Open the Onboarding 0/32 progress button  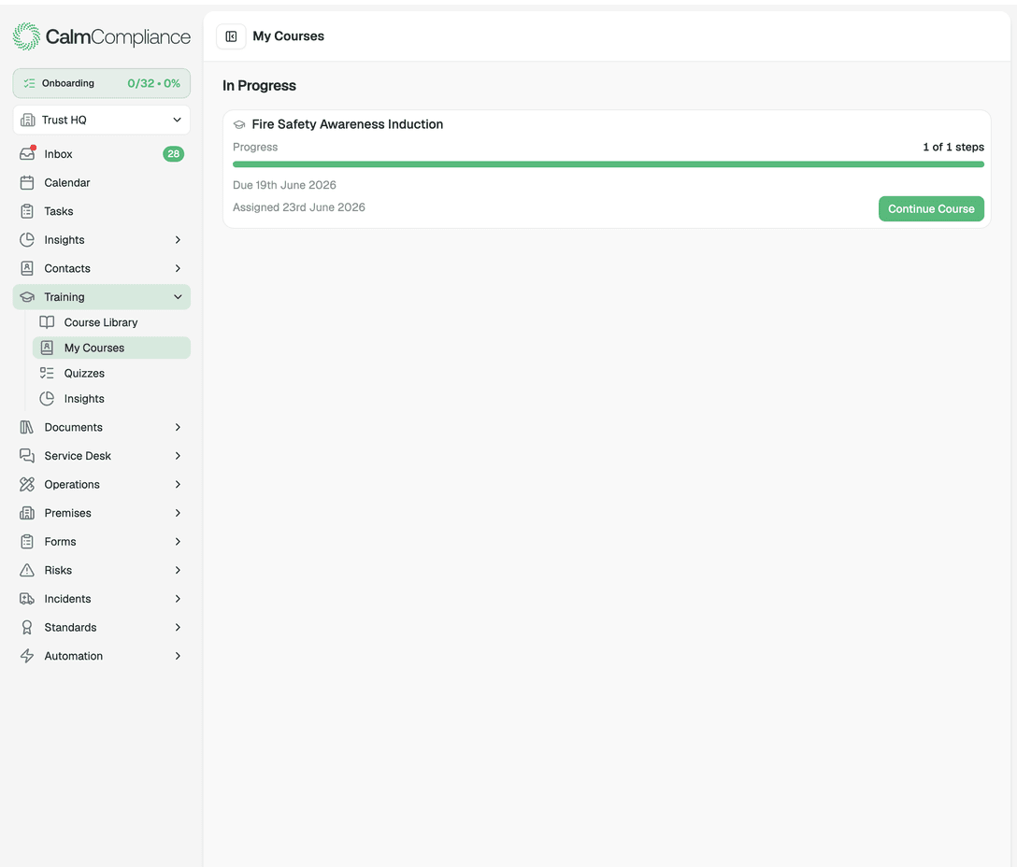[101, 83]
